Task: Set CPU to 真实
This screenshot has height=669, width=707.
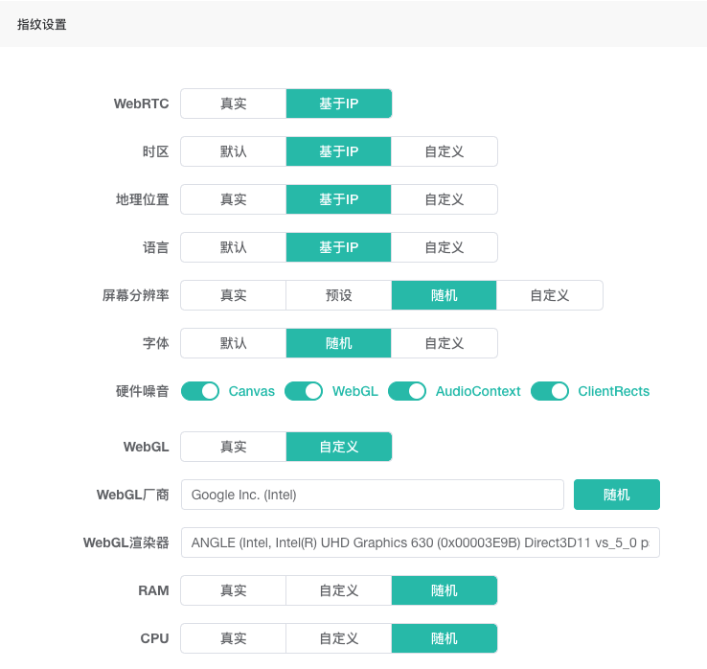Action: pos(233,638)
